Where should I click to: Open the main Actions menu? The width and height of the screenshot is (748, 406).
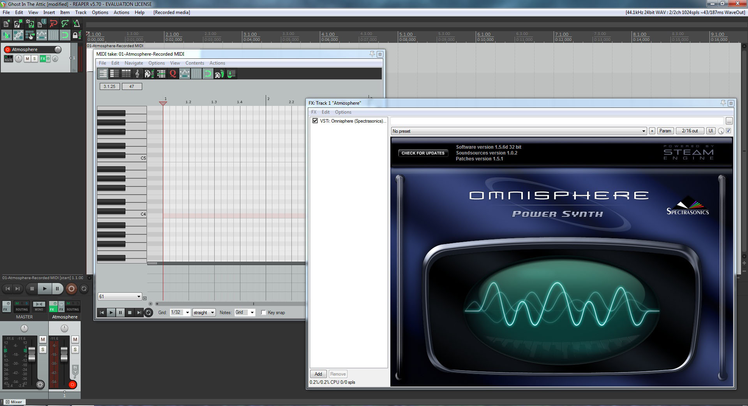coord(121,12)
